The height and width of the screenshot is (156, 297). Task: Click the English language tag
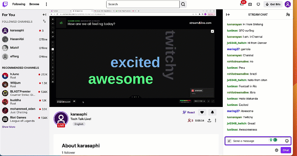(79, 124)
